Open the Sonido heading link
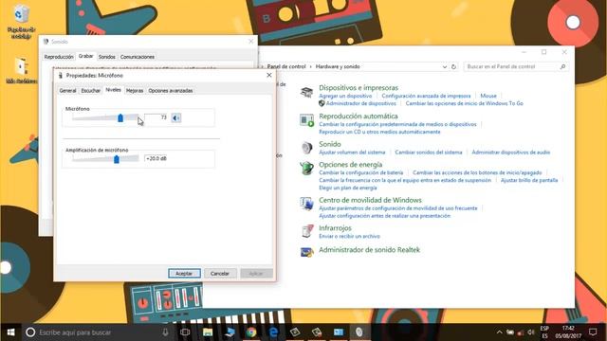Image resolution: width=607 pixels, height=341 pixels. pos(330,144)
